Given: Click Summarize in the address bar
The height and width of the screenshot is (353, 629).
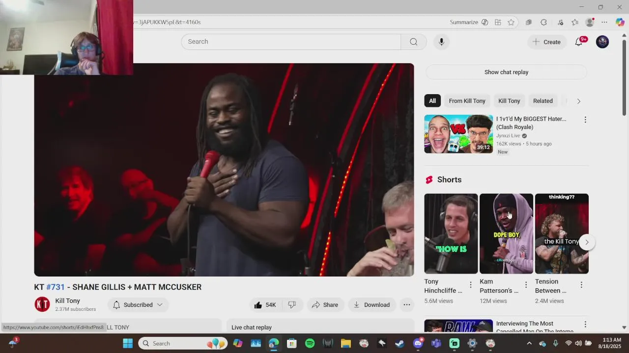Looking at the screenshot, I should coord(469,22).
